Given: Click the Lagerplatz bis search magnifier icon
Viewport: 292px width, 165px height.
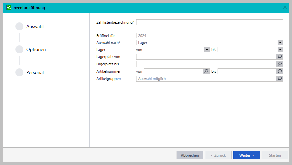Looking at the screenshot, I should click(280, 64).
